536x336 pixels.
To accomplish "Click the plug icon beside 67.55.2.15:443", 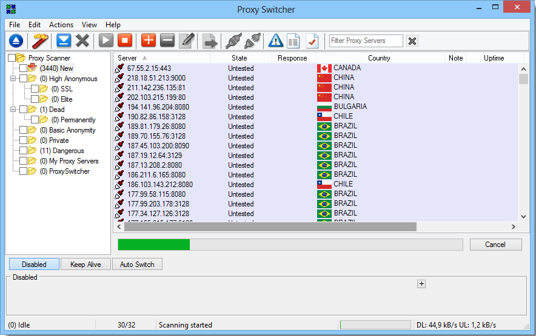I will (x=119, y=68).
